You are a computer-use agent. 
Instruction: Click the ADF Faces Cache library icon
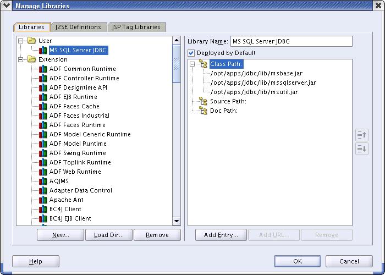click(43, 106)
